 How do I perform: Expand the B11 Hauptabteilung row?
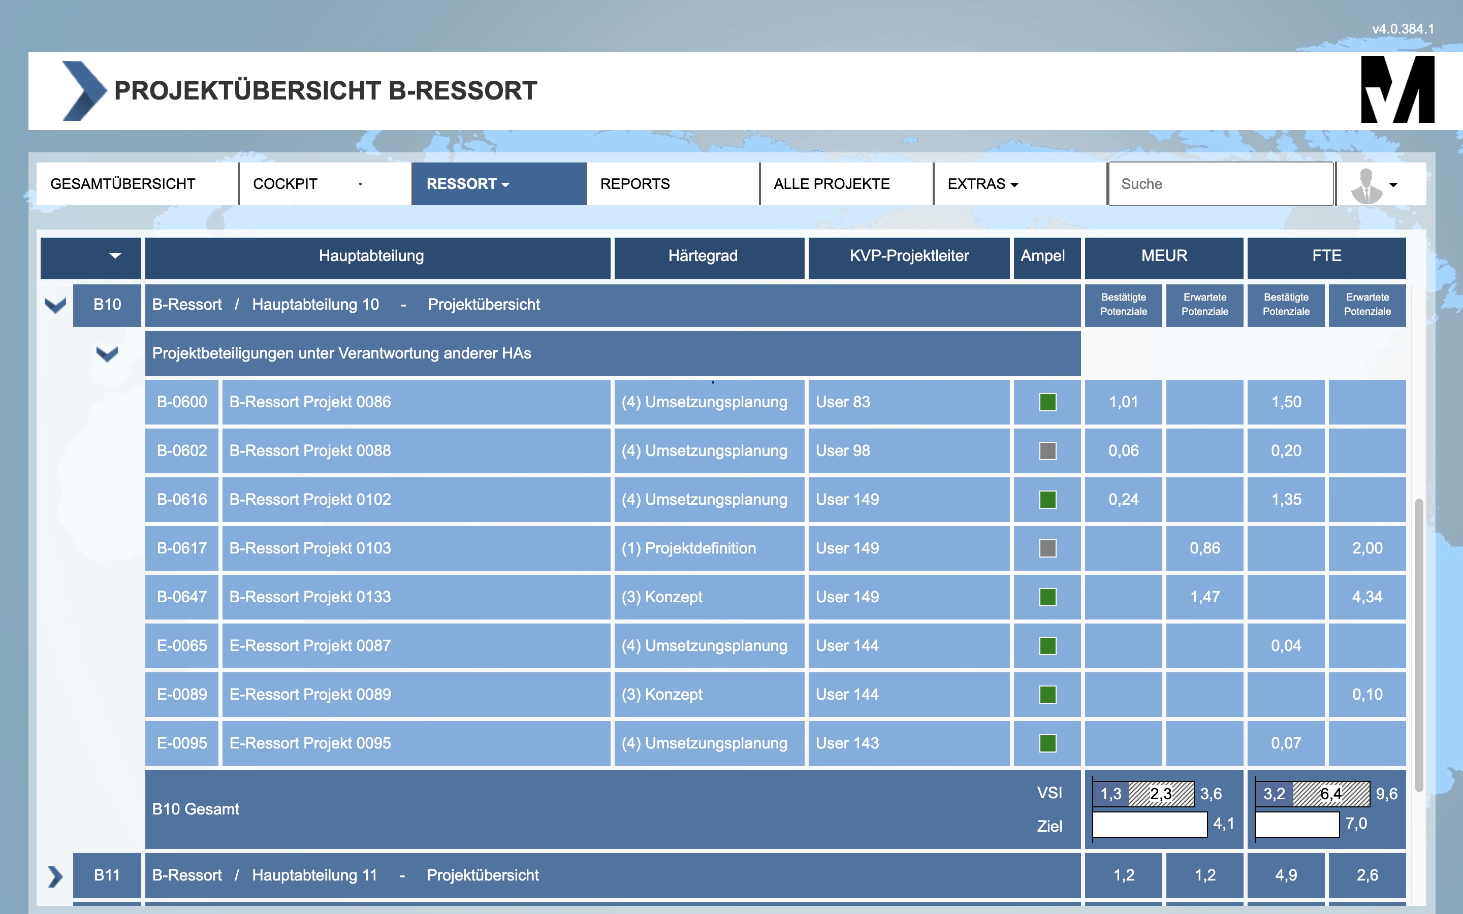(55, 876)
